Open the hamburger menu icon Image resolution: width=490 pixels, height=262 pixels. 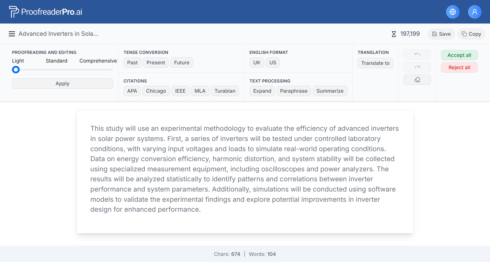tap(12, 34)
